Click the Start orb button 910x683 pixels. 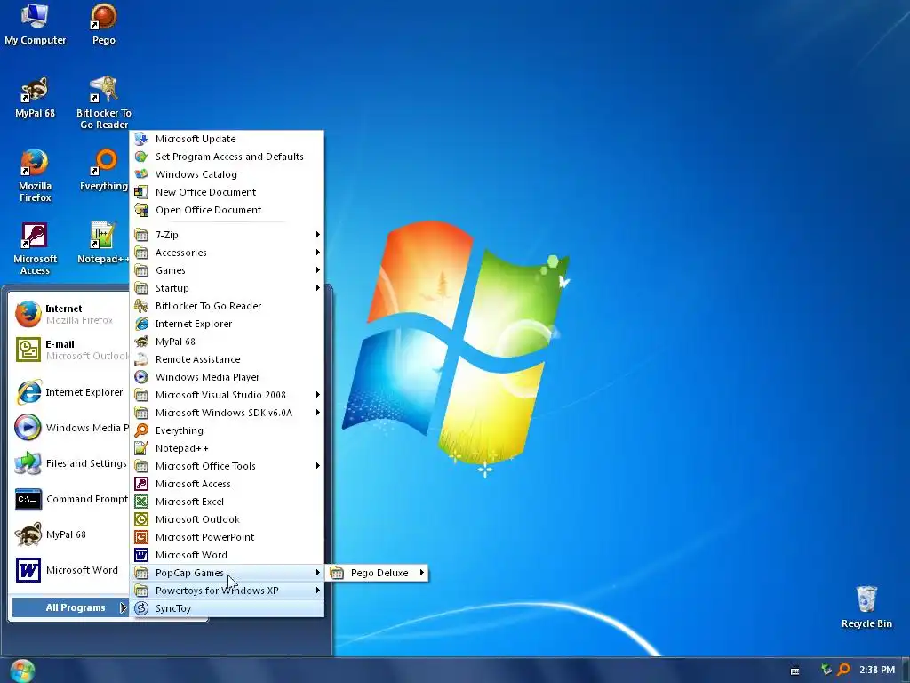pyautogui.click(x=22, y=671)
